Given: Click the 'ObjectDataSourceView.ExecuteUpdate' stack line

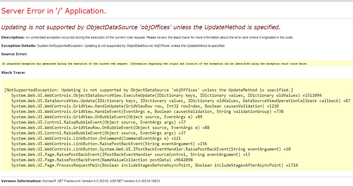Looking at the screenshot, I should tap(167, 95).
